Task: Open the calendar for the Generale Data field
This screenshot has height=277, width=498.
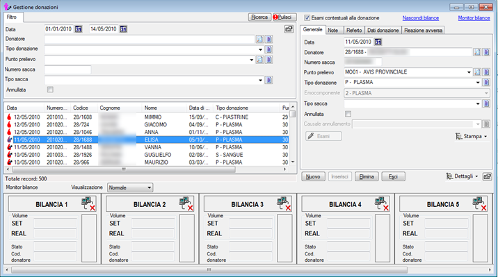Action: pos(378,42)
